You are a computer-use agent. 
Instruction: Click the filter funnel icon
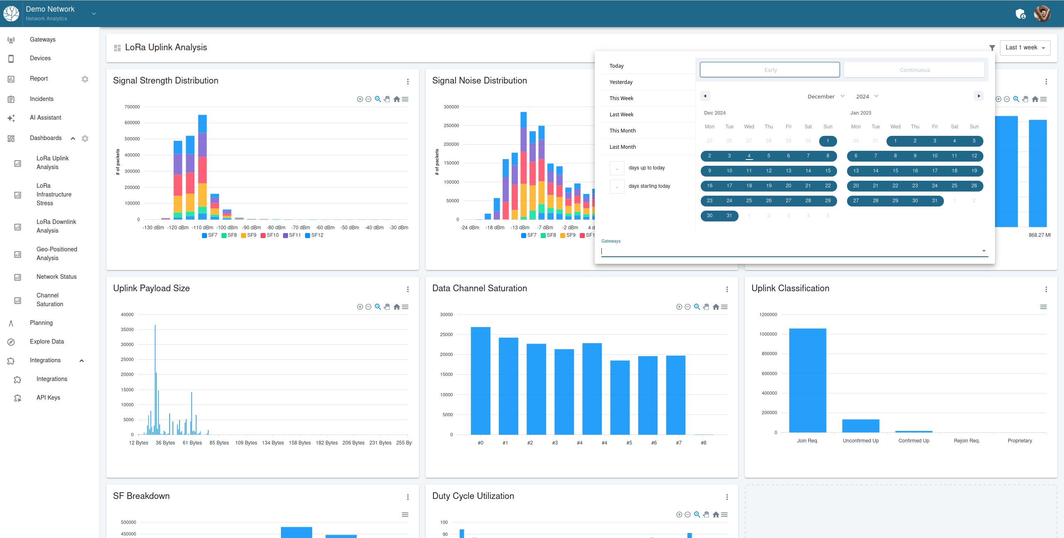[992, 48]
